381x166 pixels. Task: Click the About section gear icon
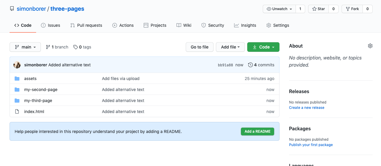[370, 46]
